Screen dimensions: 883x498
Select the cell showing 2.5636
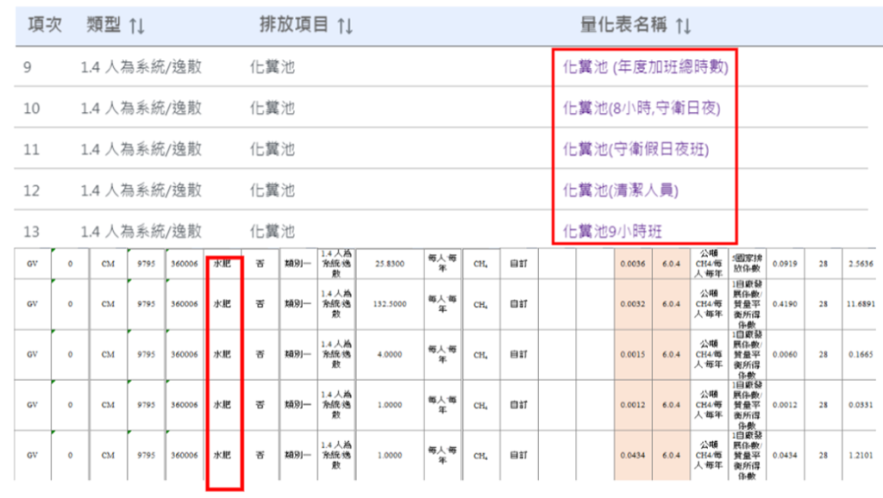coord(861,264)
